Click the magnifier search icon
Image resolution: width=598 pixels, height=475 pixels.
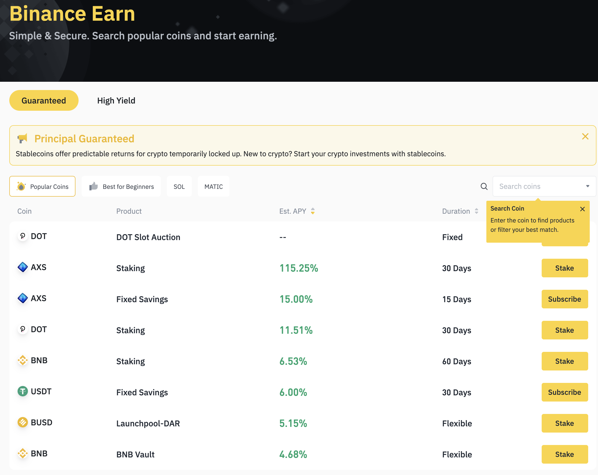[484, 186]
